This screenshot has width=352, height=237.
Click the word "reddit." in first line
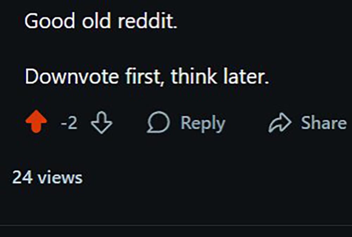[147, 22]
